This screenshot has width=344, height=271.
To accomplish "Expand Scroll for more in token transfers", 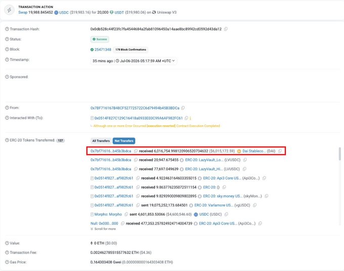I will pos(103,229).
